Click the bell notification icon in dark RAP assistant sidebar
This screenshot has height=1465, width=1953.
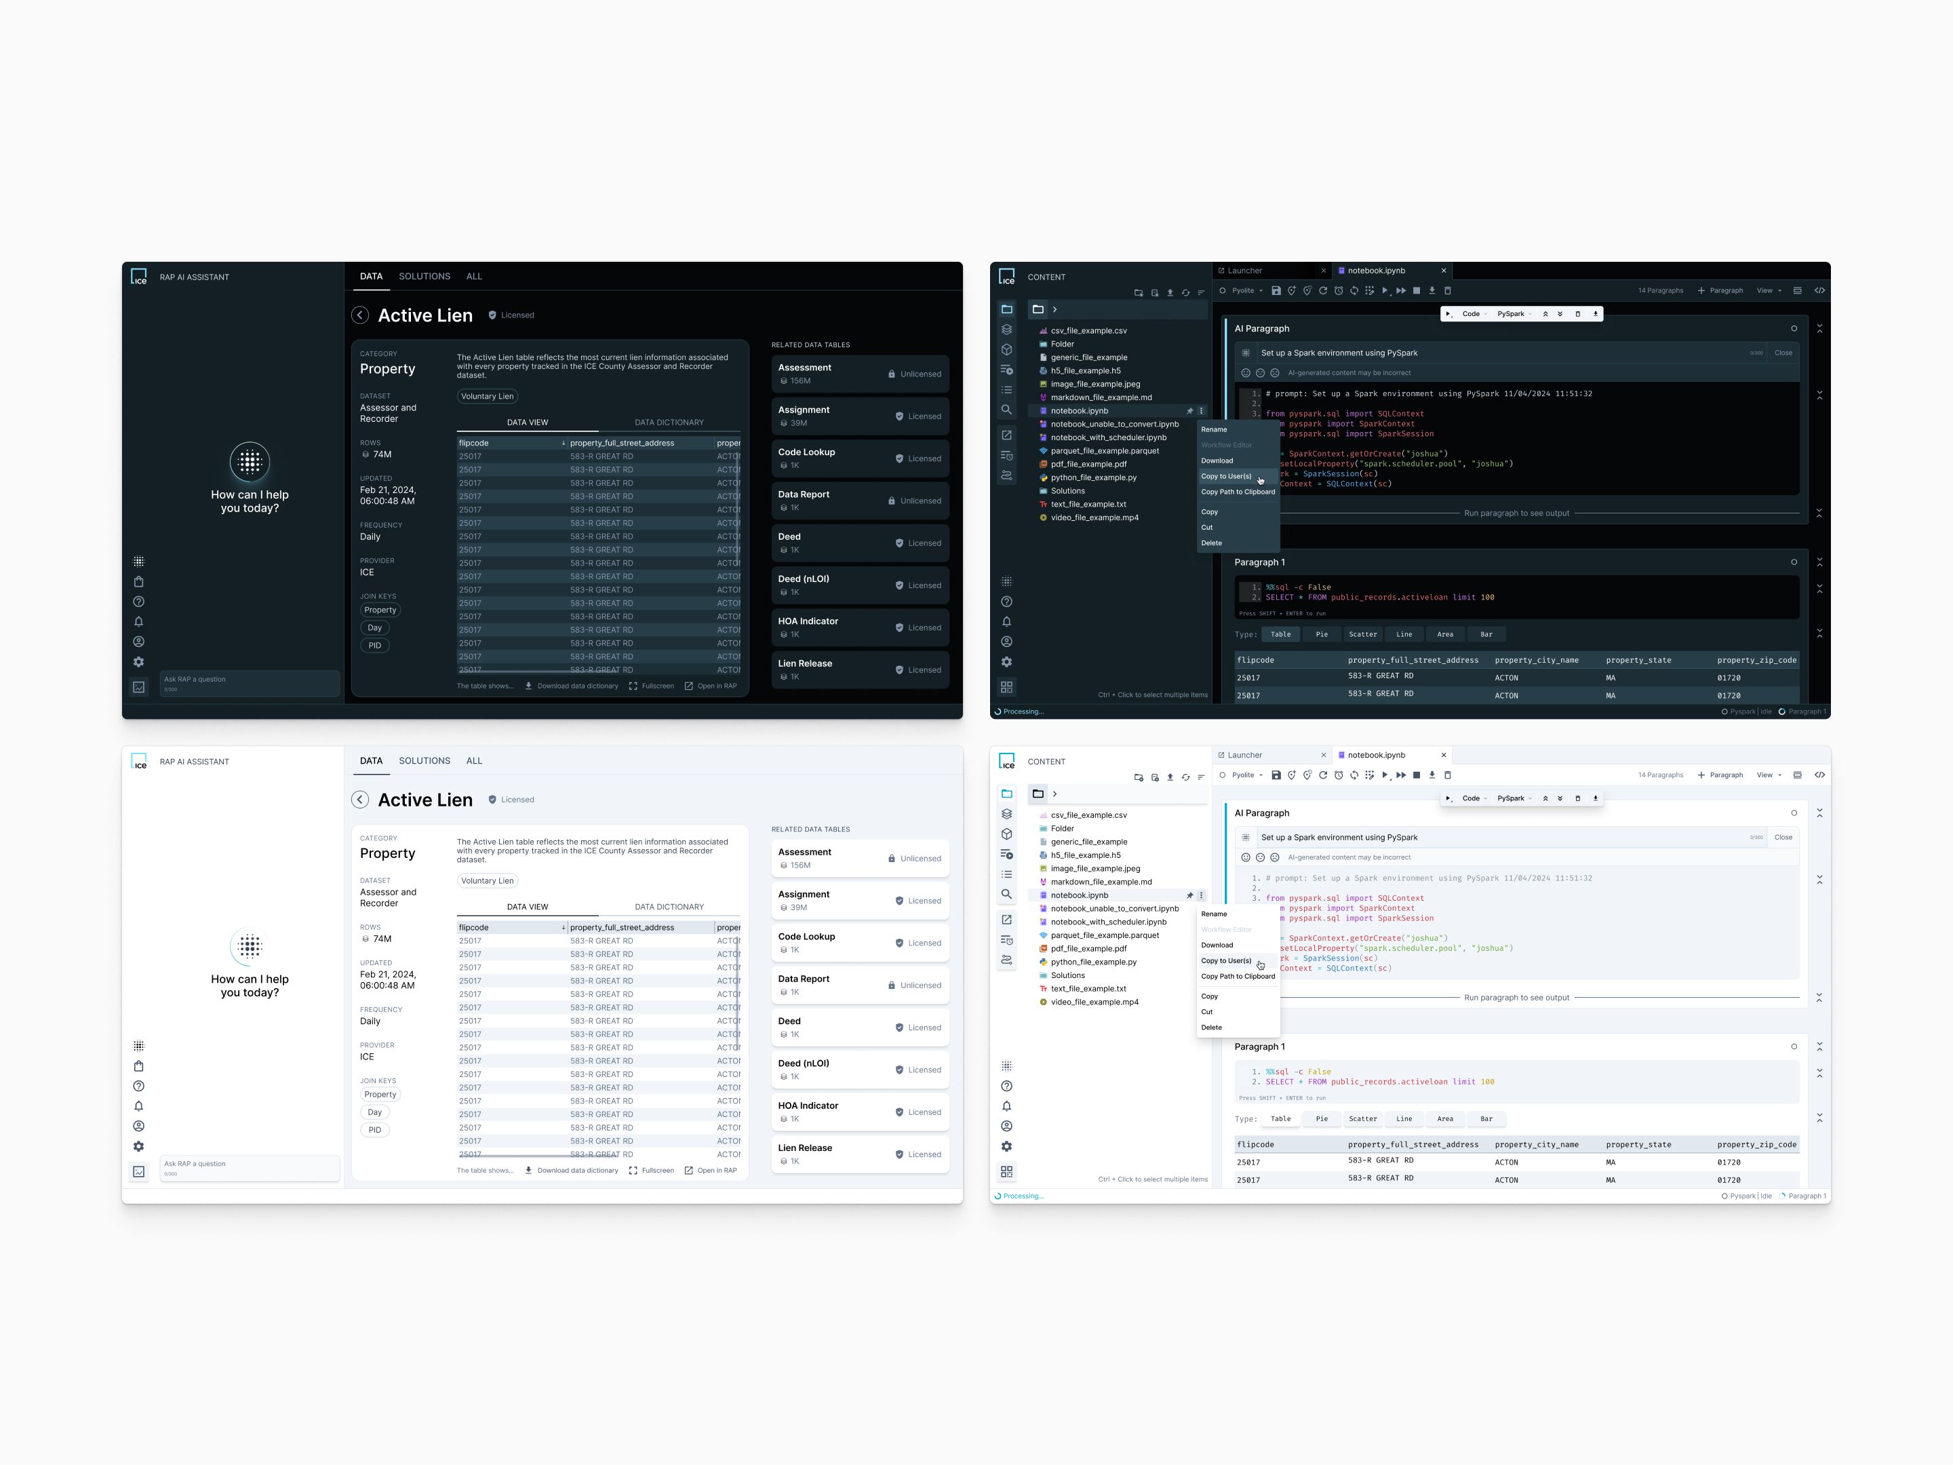click(x=138, y=622)
